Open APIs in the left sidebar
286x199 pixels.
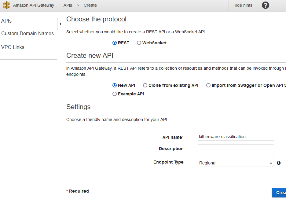pos(6,21)
